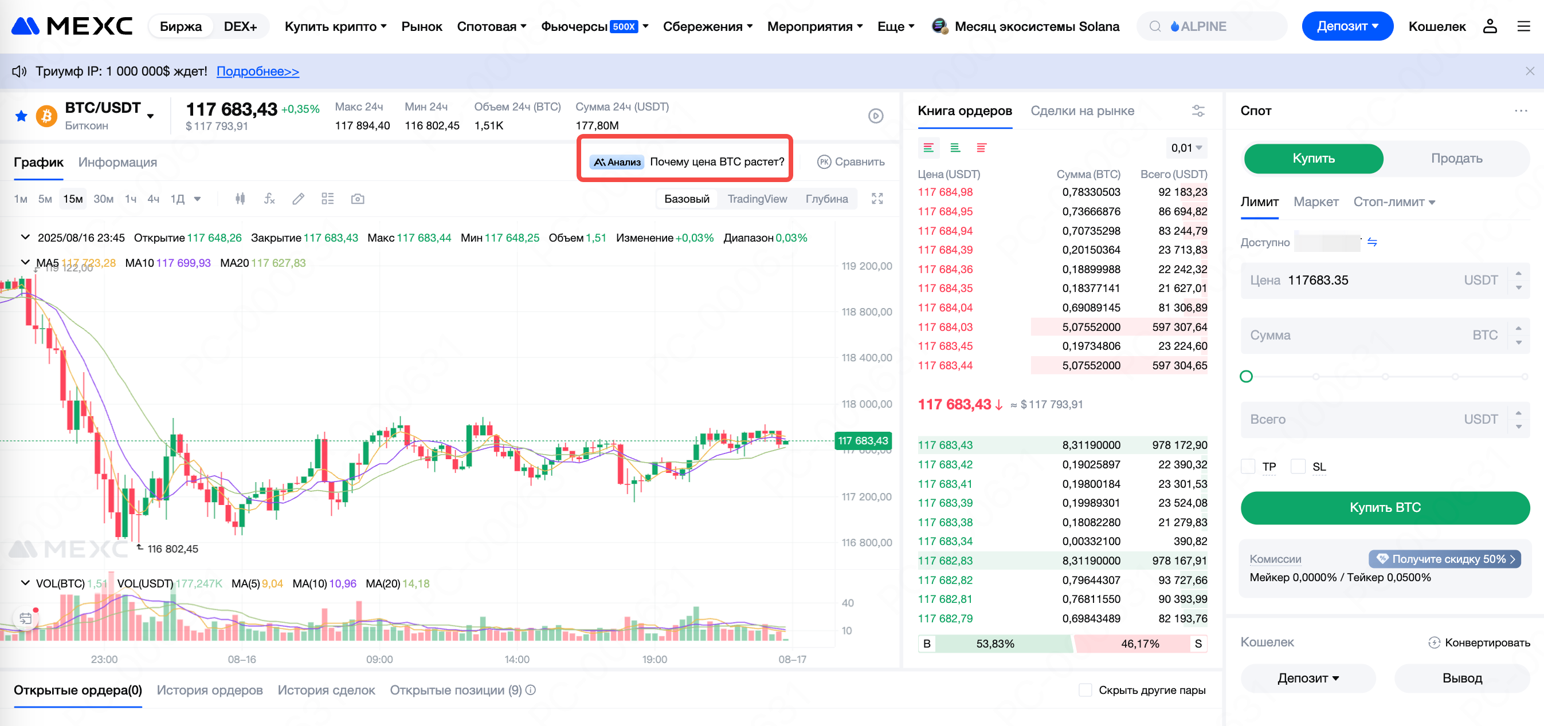1544x726 pixels.
Task: Open the video tutorial play icon
Action: [876, 116]
